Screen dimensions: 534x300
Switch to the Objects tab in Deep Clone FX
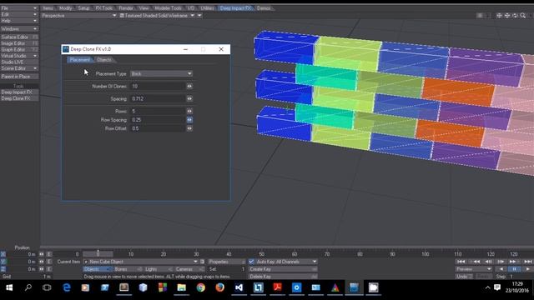[x=104, y=60]
